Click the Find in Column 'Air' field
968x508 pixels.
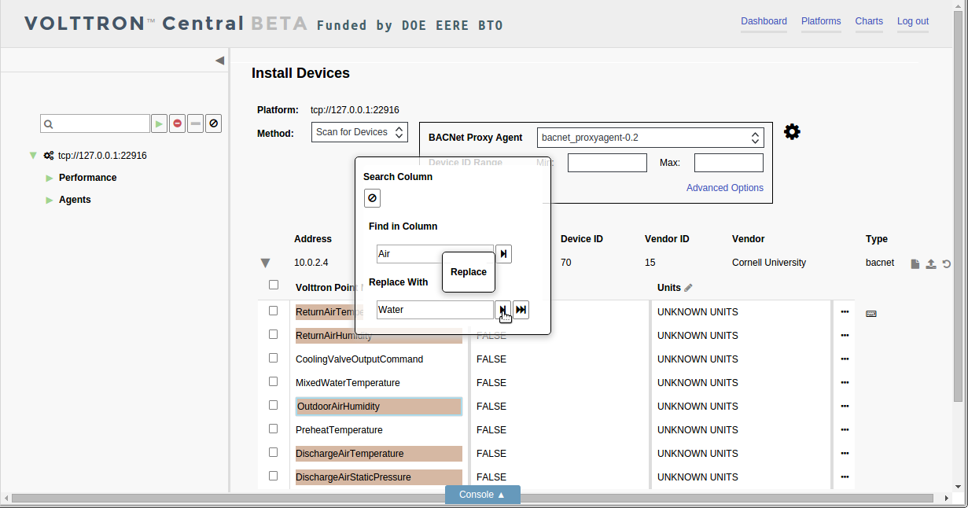pos(435,254)
